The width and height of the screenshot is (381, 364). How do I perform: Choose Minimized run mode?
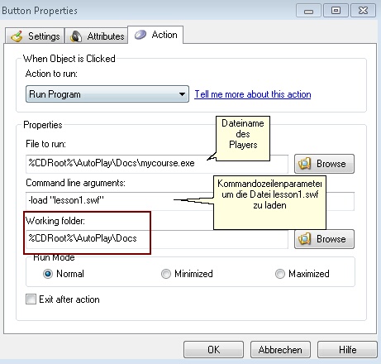[166, 274]
